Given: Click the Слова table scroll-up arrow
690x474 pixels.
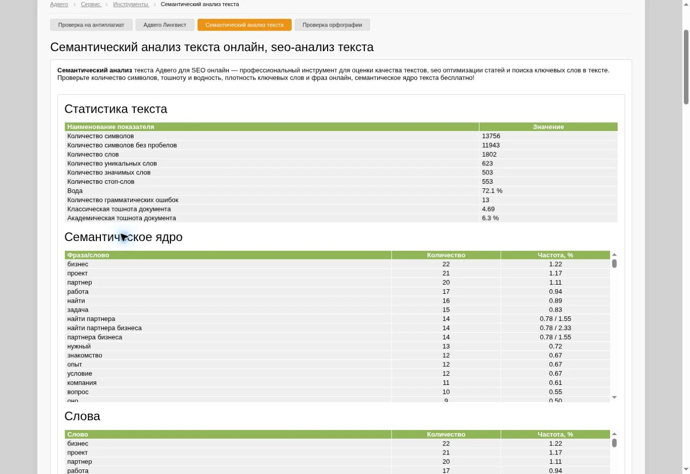Looking at the screenshot, I should click(614, 434).
